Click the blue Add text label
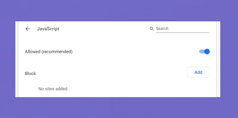 point(198,72)
